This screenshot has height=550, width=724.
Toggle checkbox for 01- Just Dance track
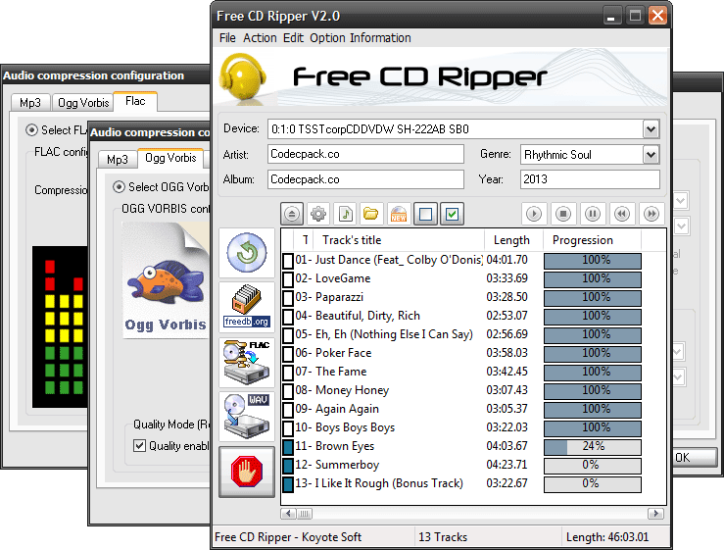[x=288, y=261]
